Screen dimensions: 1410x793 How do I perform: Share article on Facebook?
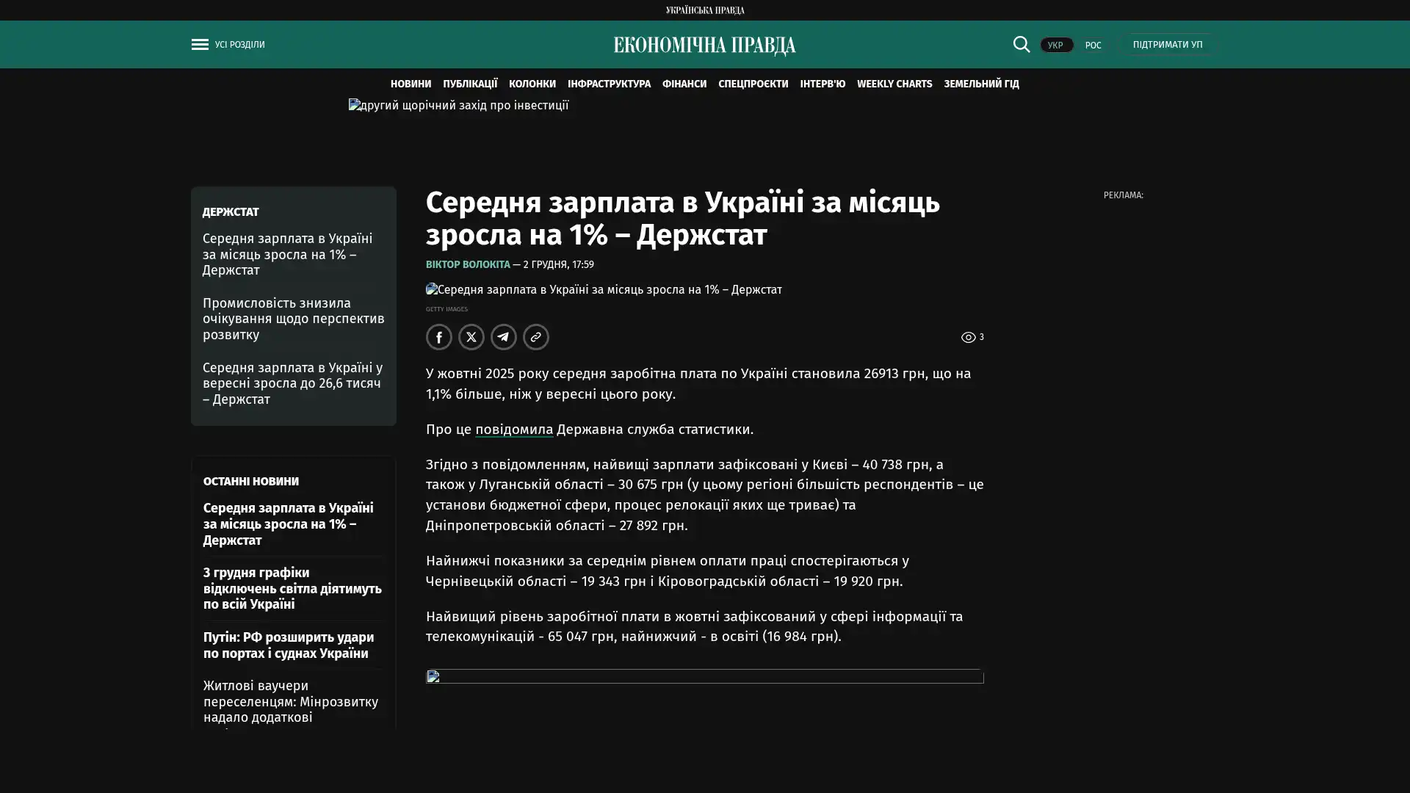tap(438, 337)
